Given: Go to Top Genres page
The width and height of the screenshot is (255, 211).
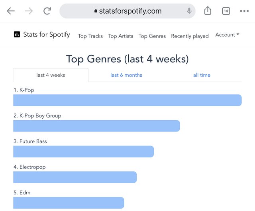Looking at the screenshot, I should 152,36.
